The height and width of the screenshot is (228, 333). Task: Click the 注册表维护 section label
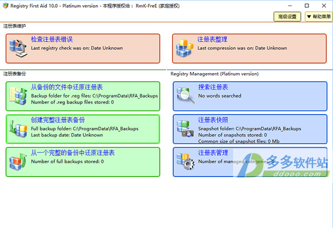click(x=14, y=26)
